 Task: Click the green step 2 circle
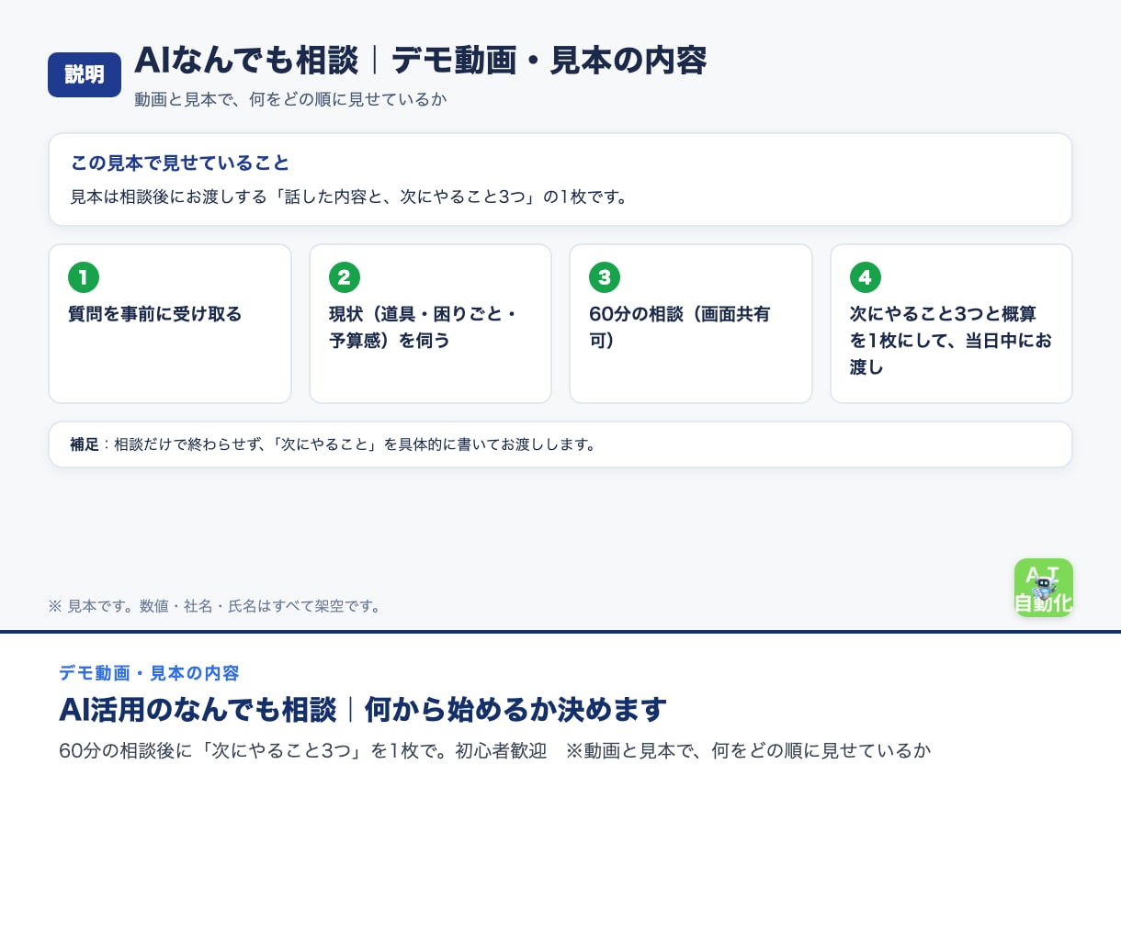[345, 277]
